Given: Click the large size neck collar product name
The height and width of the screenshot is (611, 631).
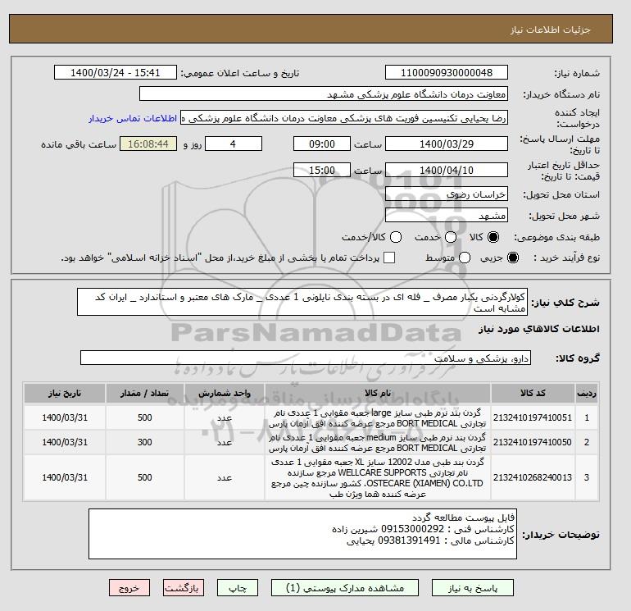Looking at the screenshot, I should pos(378,418).
